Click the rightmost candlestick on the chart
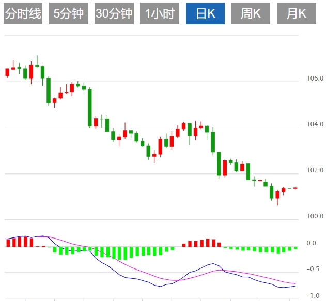This screenshot has width=327, height=301. tap(295, 188)
